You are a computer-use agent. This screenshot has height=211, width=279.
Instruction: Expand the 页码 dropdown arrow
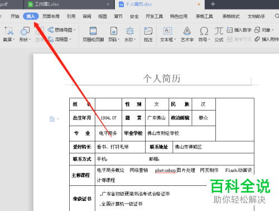click(118, 40)
